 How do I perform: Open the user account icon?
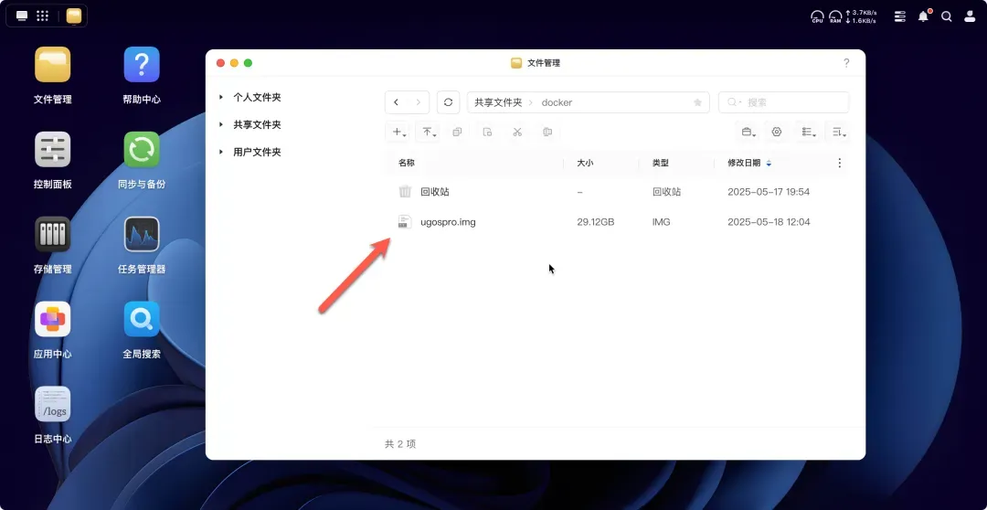pos(970,16)
